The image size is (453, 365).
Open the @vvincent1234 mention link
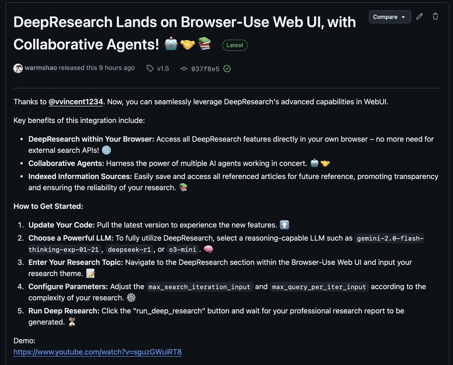(75, 102)
